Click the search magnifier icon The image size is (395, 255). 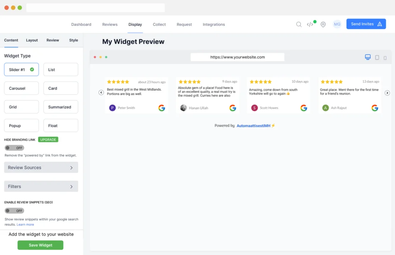[x=299, y=24]
